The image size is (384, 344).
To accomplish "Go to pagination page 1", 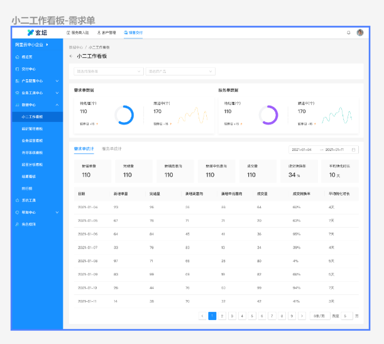I will point(212,316).
